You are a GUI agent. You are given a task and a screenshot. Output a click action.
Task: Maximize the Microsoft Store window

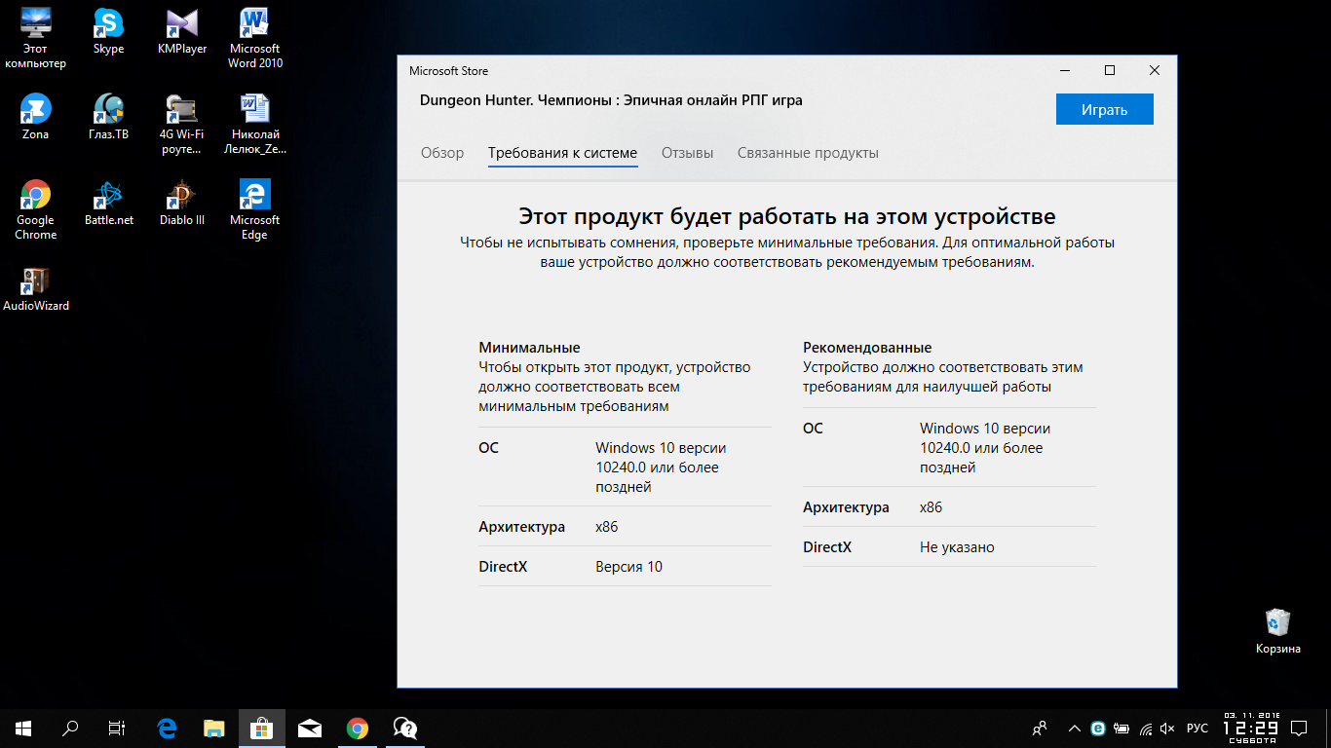click(1109, 70)
